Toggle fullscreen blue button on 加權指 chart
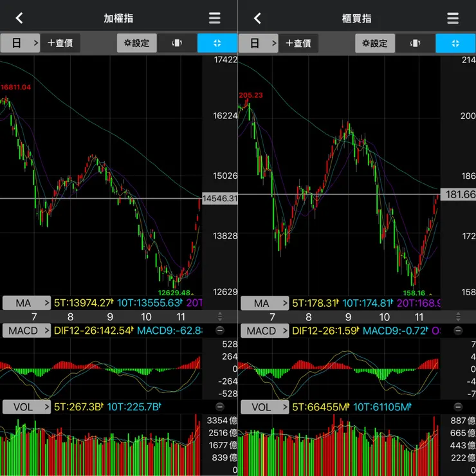The image size is (476, 476). (x=217, y=43)
